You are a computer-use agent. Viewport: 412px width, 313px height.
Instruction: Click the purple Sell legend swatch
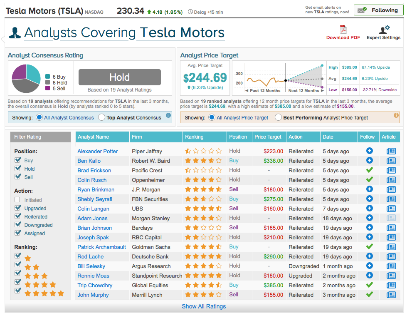click(x=47, y=88)
